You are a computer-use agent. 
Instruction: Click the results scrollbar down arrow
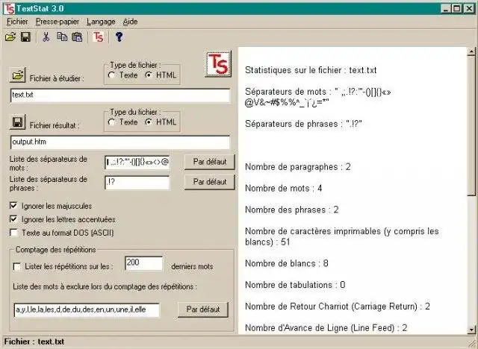(x=471, y=330)
